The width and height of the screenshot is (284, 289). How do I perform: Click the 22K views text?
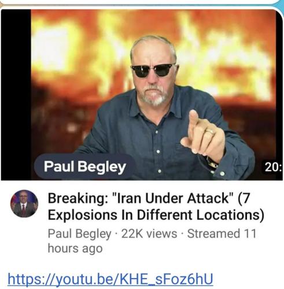coord(149,234)
